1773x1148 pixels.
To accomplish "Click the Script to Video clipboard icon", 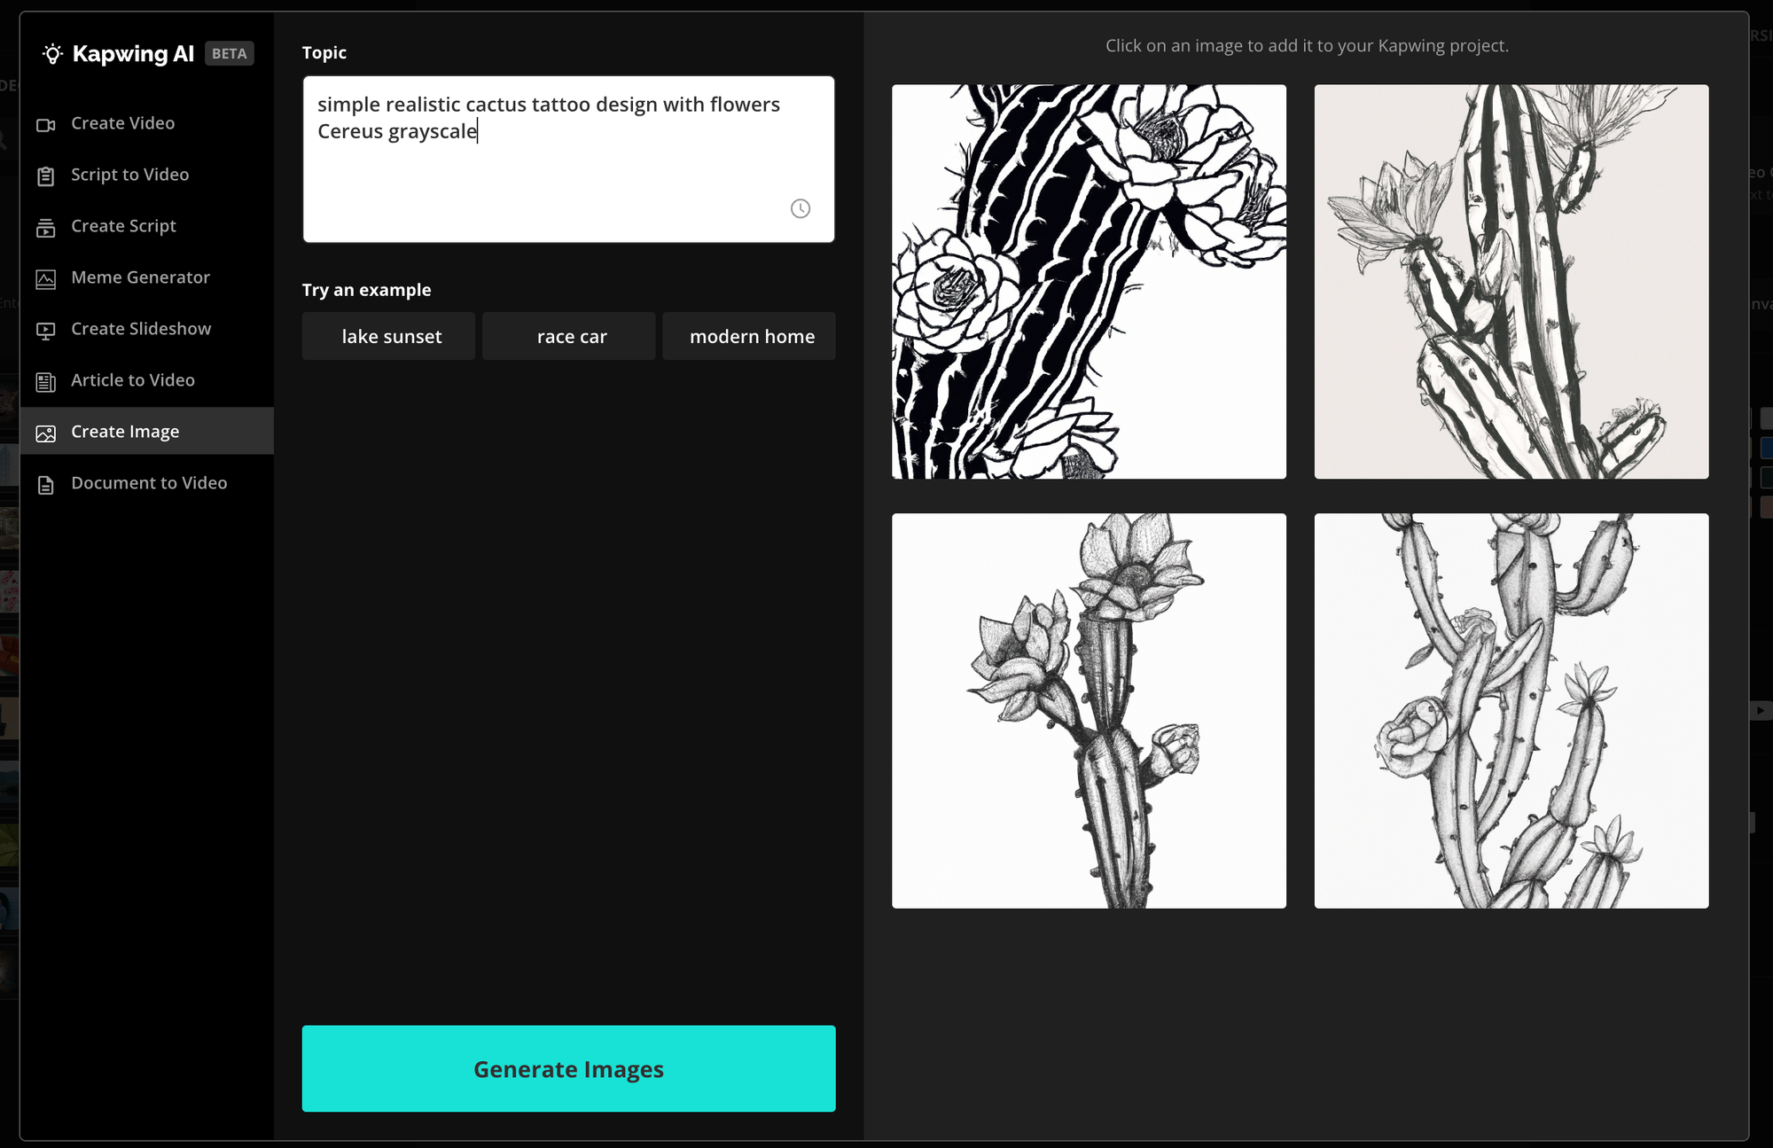I will [x=45, y=176].
